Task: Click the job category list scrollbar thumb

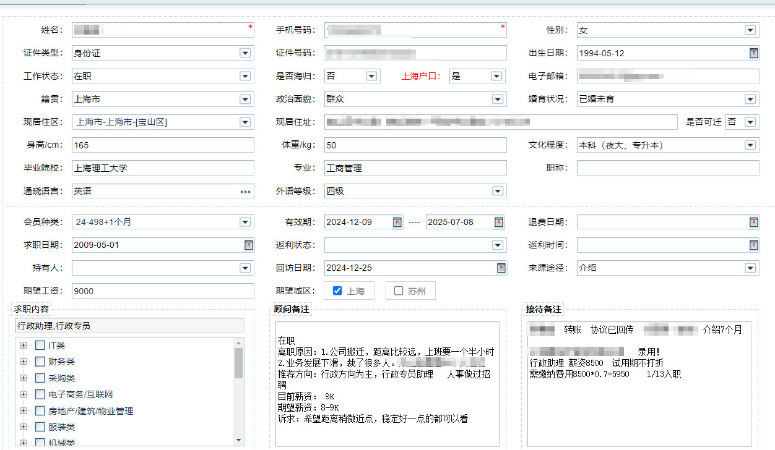Action: pos(238,363)
